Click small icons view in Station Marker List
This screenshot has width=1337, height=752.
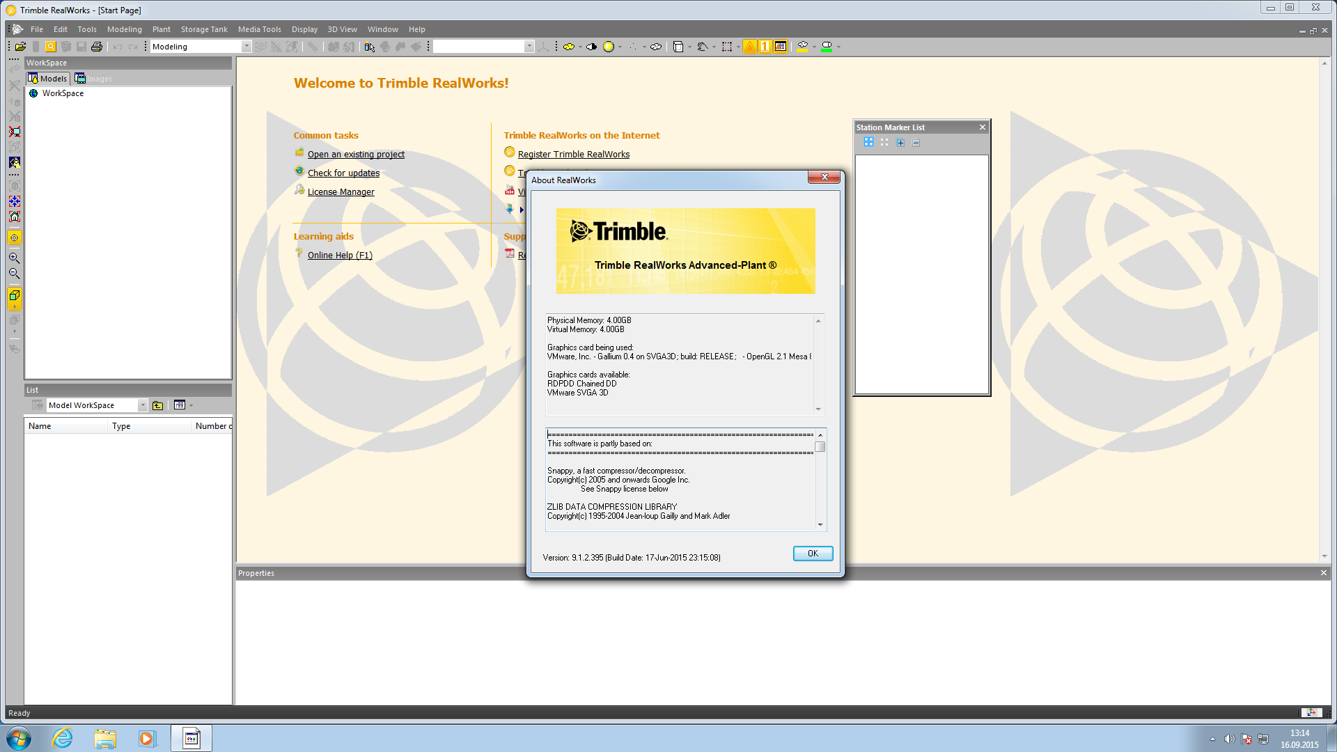pos(884,142)
